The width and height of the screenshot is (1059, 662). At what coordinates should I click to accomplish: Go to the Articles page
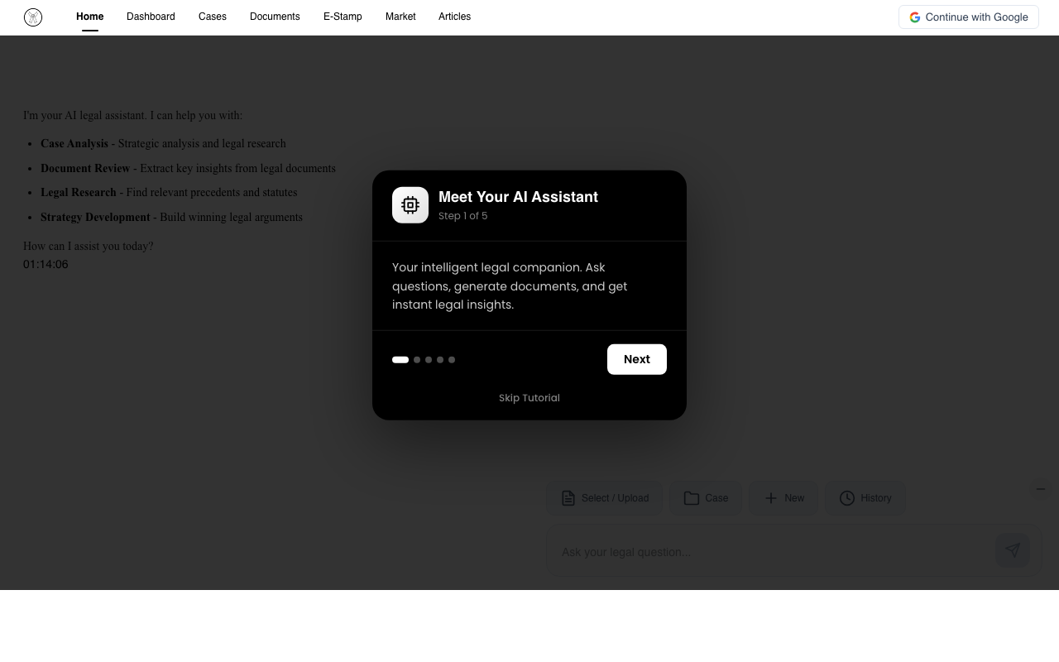pos(454,17)
